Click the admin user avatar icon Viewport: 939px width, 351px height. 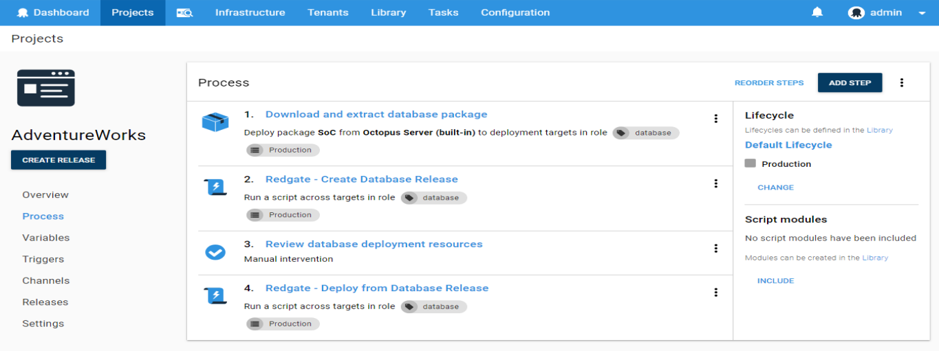pos(856,12)
